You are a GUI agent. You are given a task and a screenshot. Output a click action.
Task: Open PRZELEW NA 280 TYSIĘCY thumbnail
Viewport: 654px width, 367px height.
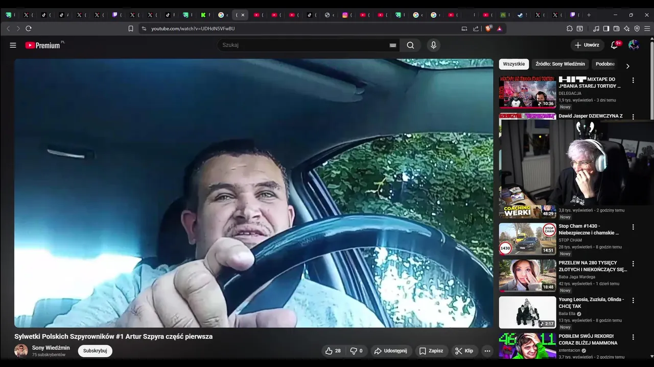click(x=527, y=276)
